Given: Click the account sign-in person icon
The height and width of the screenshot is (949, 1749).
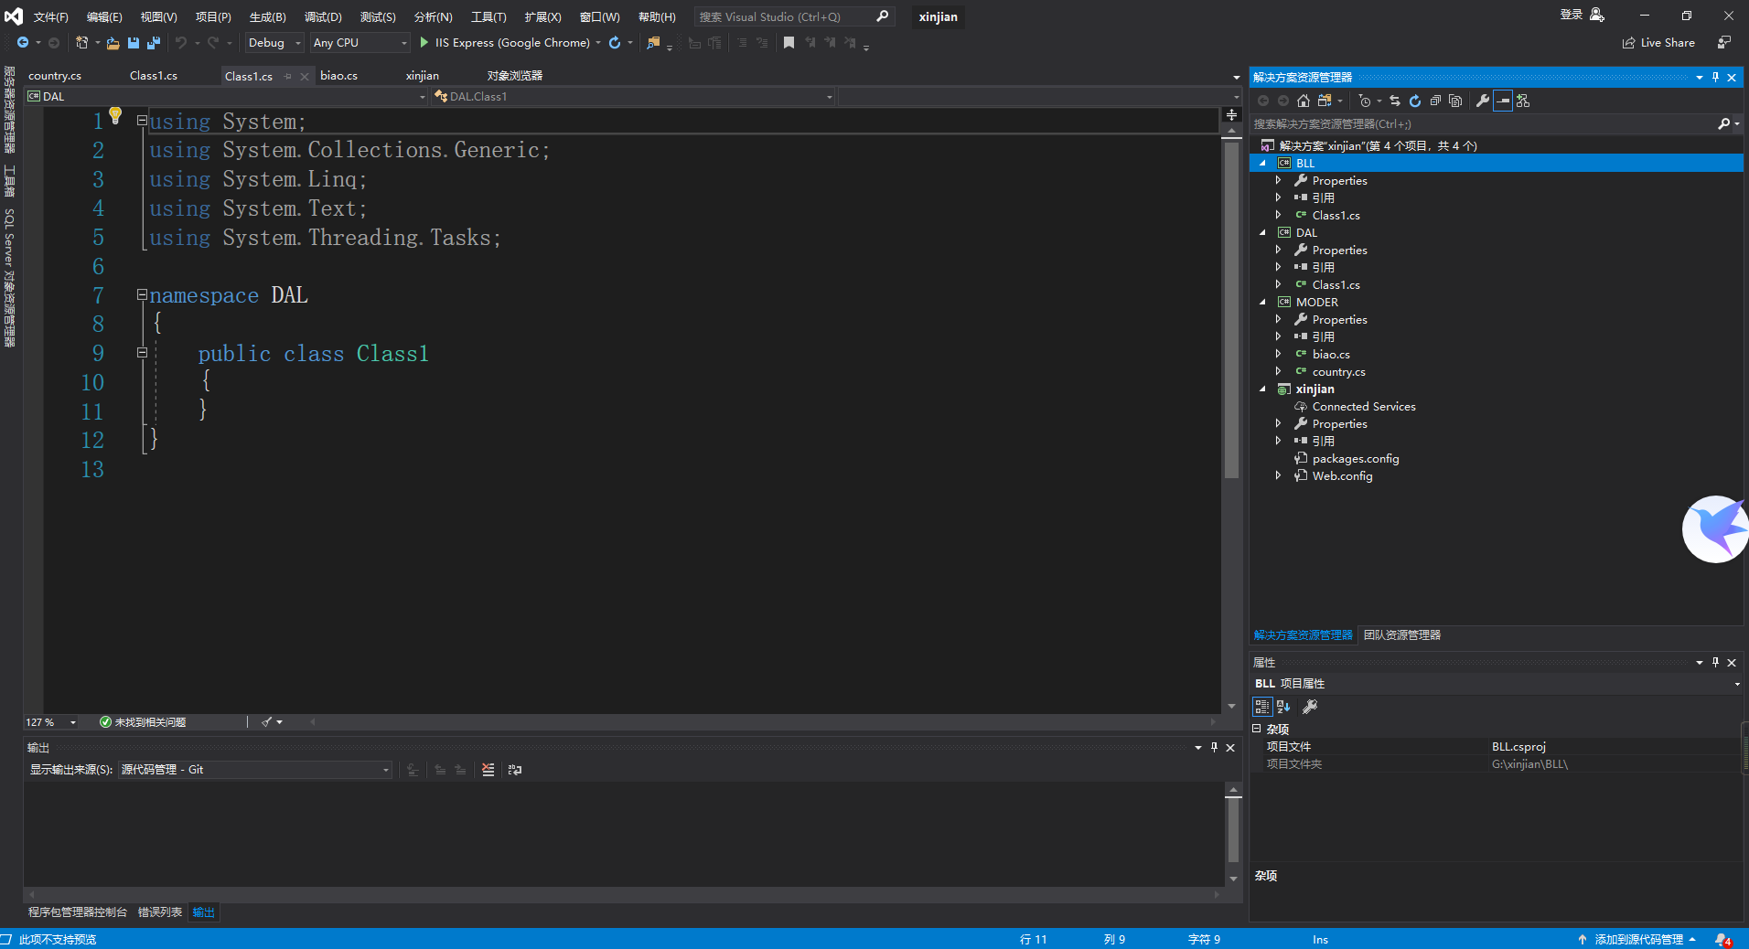Looking at the screenshot, I should pyautogui.click(x=1597, y=15).
